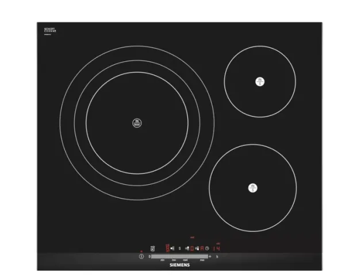Viewport: 345px width, 280px height.
Task: Tap the plus symbol after the slider
Action: [x=210, y=256]
